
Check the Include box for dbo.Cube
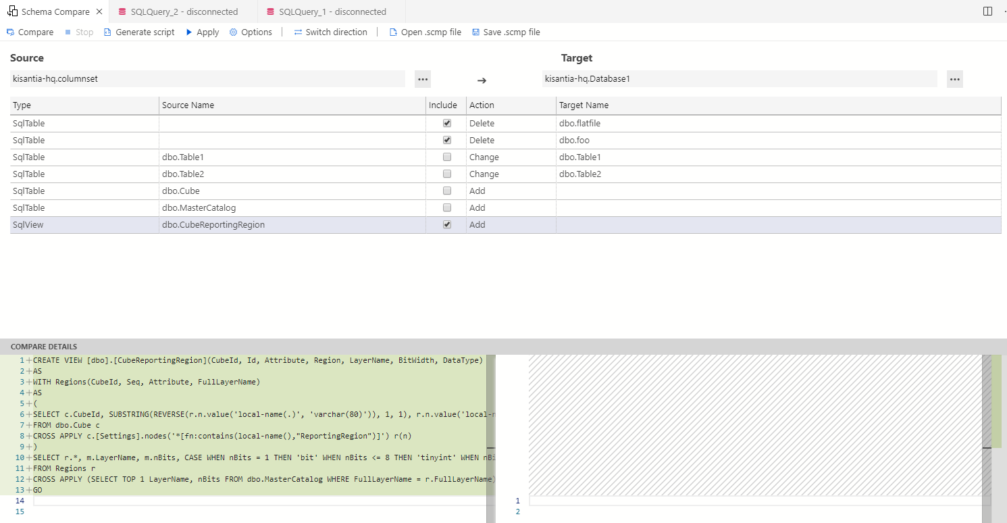(x=447, y=190)
